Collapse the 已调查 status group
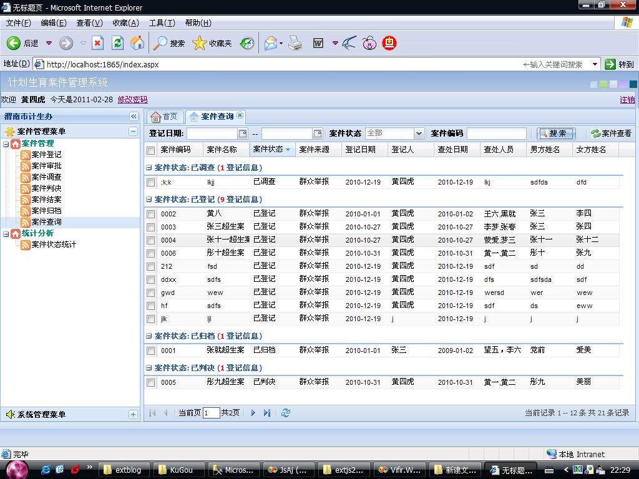This screenshot has height=479, width=639. click(x=149, y=167)
